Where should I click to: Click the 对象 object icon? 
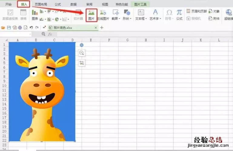coord(214,11)
